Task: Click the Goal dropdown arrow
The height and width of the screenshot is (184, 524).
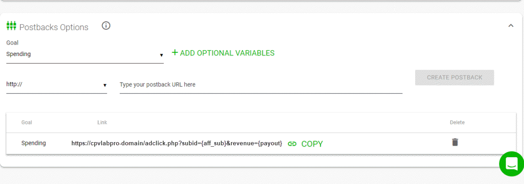Action: click(161, 55)
